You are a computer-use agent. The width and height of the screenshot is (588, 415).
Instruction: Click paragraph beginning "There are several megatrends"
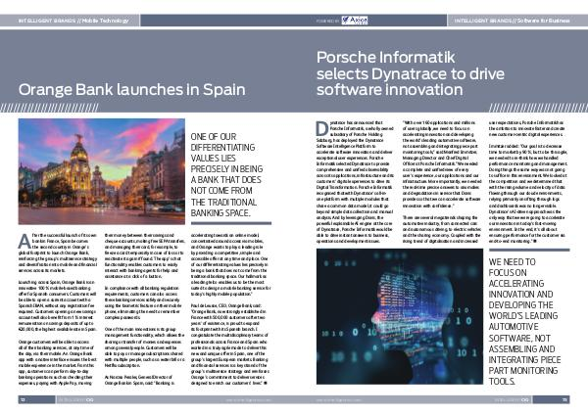coord(441,229)
